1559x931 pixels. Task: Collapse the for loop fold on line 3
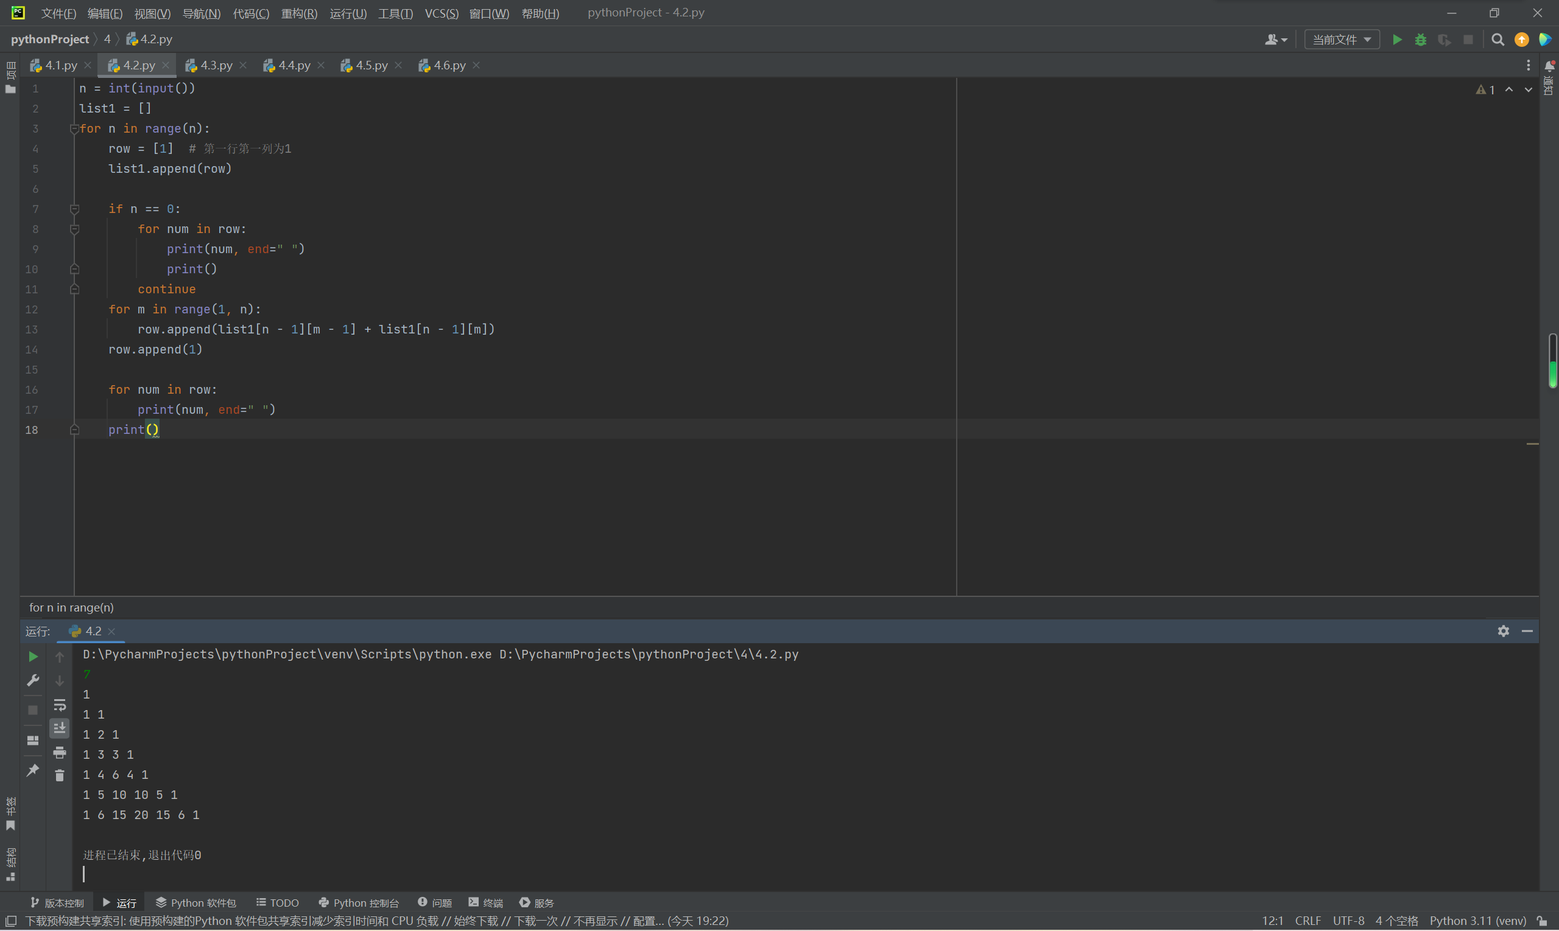point(74,128)
